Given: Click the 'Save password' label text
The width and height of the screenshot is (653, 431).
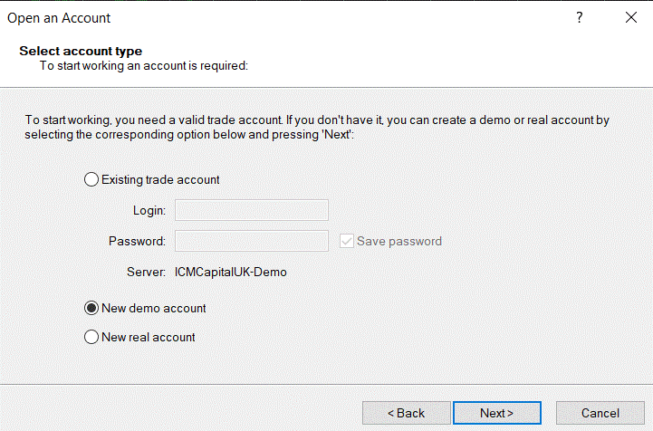Looking at the screenshot, I should pos(399,241).
